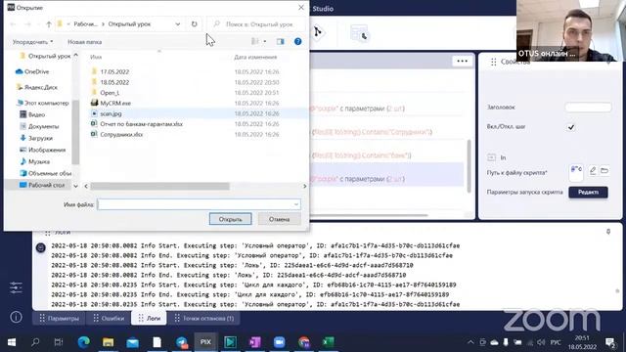This screenshot has height=352, width=626.
Task: Click the Отмена button
Action: click(279, 219)
